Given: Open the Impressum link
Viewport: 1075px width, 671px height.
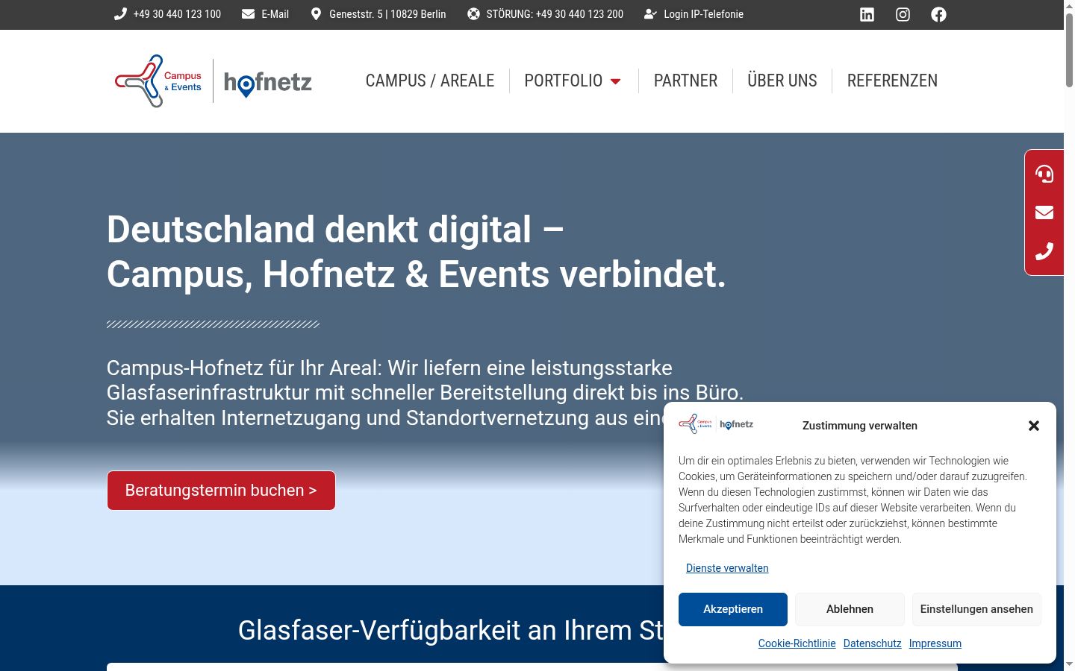Looking at the screenshot, I should (x=935, y=643).
